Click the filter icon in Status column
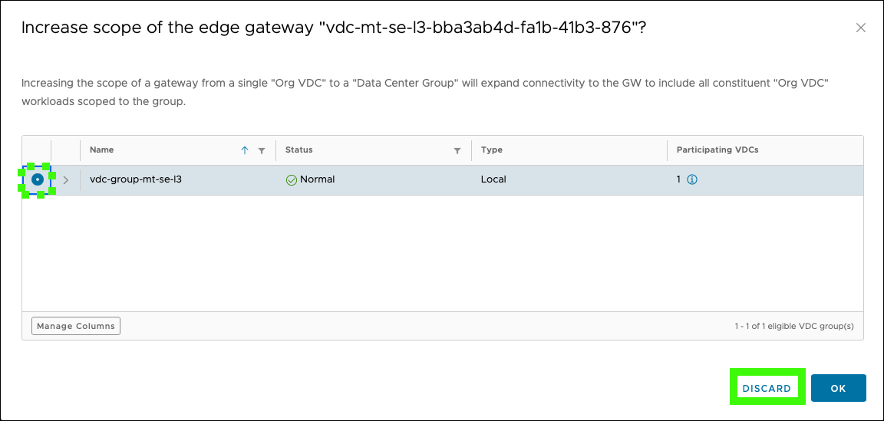Viewport: 884px width, 421px height. [457, 150]
